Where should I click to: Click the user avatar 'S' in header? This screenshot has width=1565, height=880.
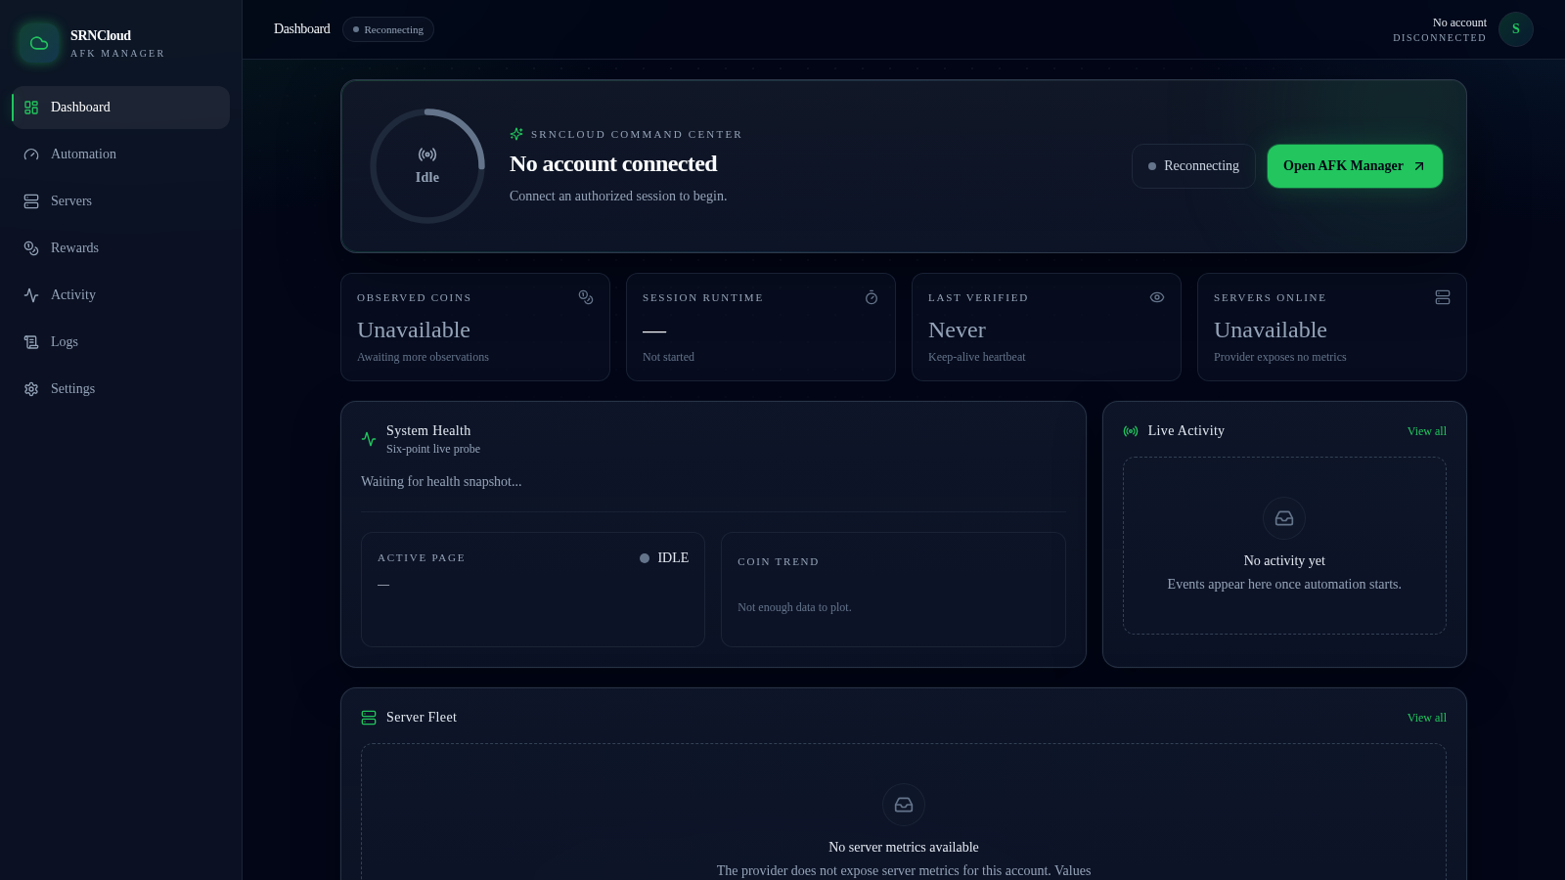coord(1516,29)
